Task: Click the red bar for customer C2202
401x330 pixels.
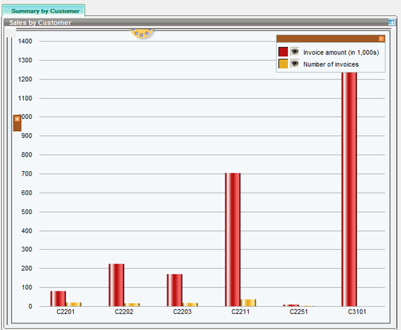Action: 116,284
